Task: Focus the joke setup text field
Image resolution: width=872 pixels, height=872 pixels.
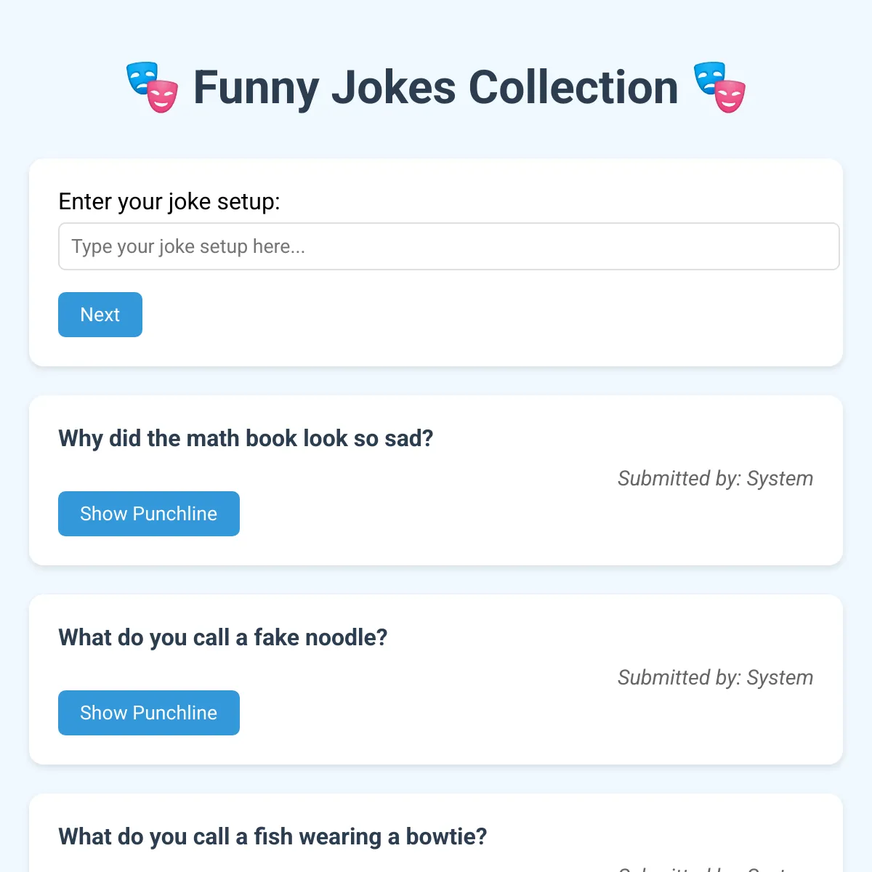Action: click(x=449, y=246)
